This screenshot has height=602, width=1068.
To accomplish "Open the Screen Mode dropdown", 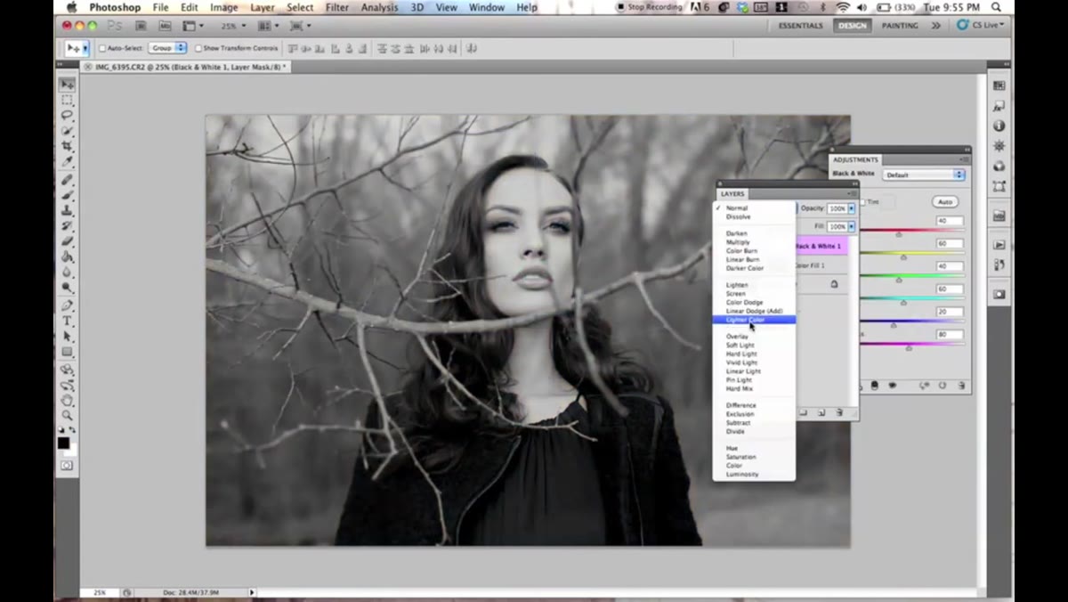I will pos(301,26).
